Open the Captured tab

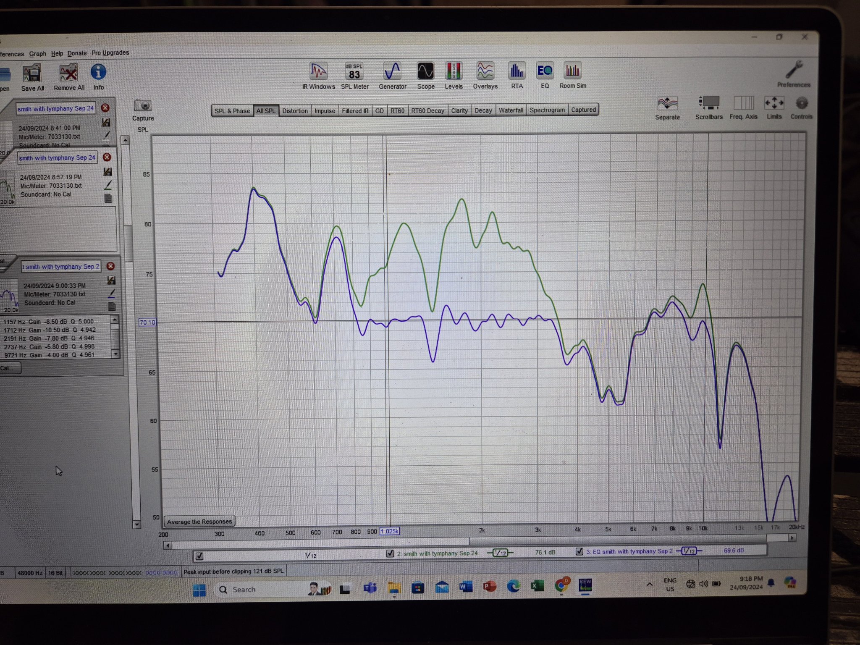pyautogui.click(x=583, y=110)
